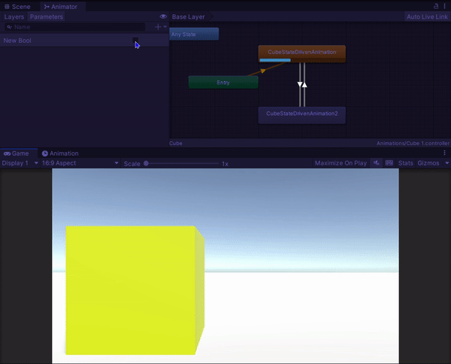Toggle the New Bool parameter checkbox
The image size is (451, 364).
click(135, 40)
